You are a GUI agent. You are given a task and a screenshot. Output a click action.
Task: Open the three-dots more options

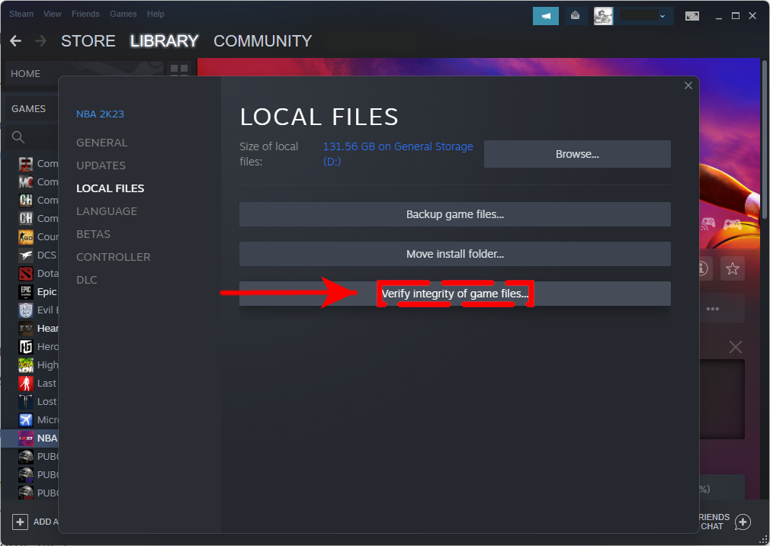coord(713,309)
